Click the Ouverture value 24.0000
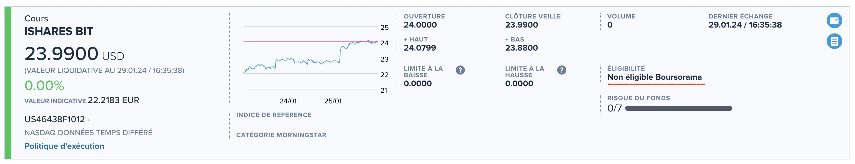This screenshot has width=855, height=164. coord(420,25)
